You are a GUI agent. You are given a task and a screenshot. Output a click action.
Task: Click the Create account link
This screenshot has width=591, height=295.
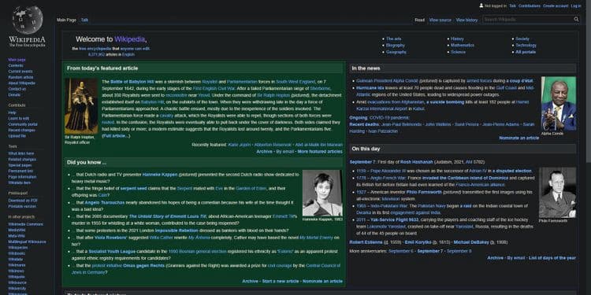[556, 6]
